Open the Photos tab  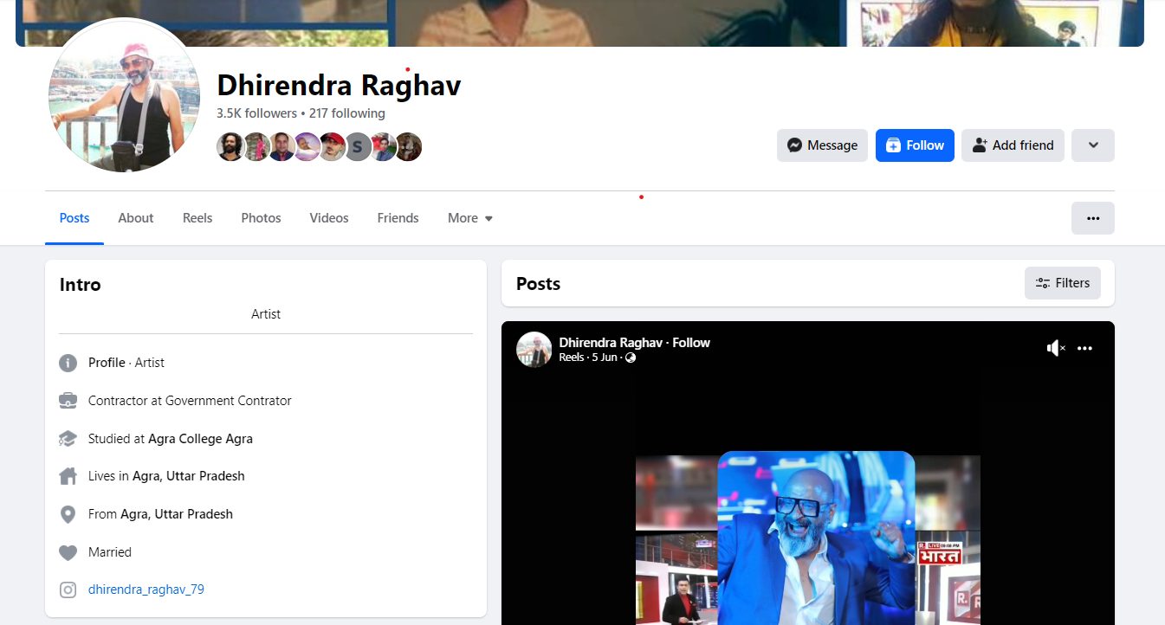[262, 218]
